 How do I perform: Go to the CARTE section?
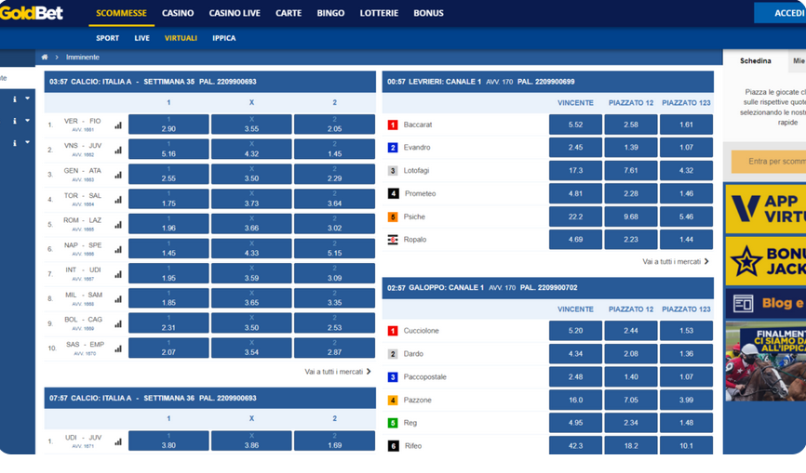(289, 13)
